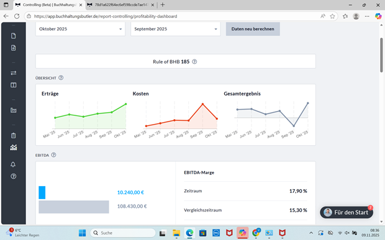Viewport: 385px width, 240px height.
Task: Expand the Oktober 2025 period dropdown
Action: pos(80,29)
